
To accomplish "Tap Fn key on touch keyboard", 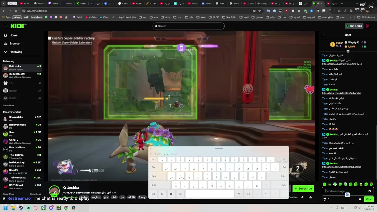I will [162, 194].
